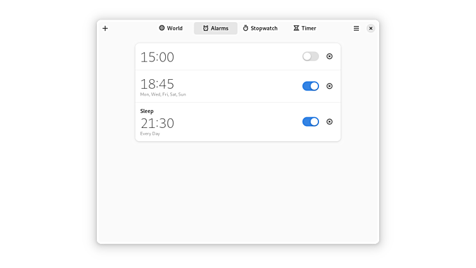Switch to the World tab

pos(171,29)
